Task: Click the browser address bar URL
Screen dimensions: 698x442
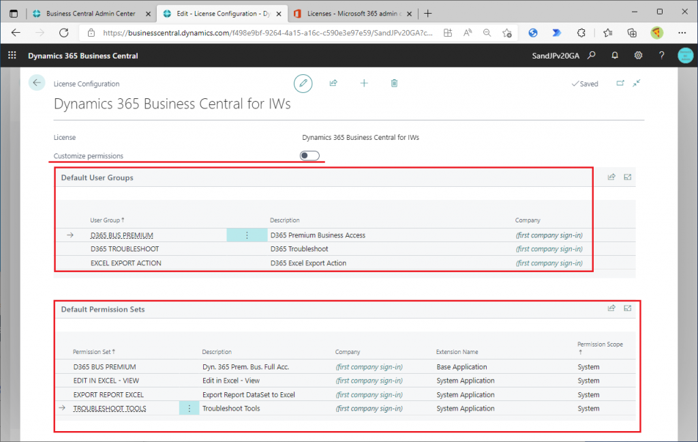Action: pos(267,33)
